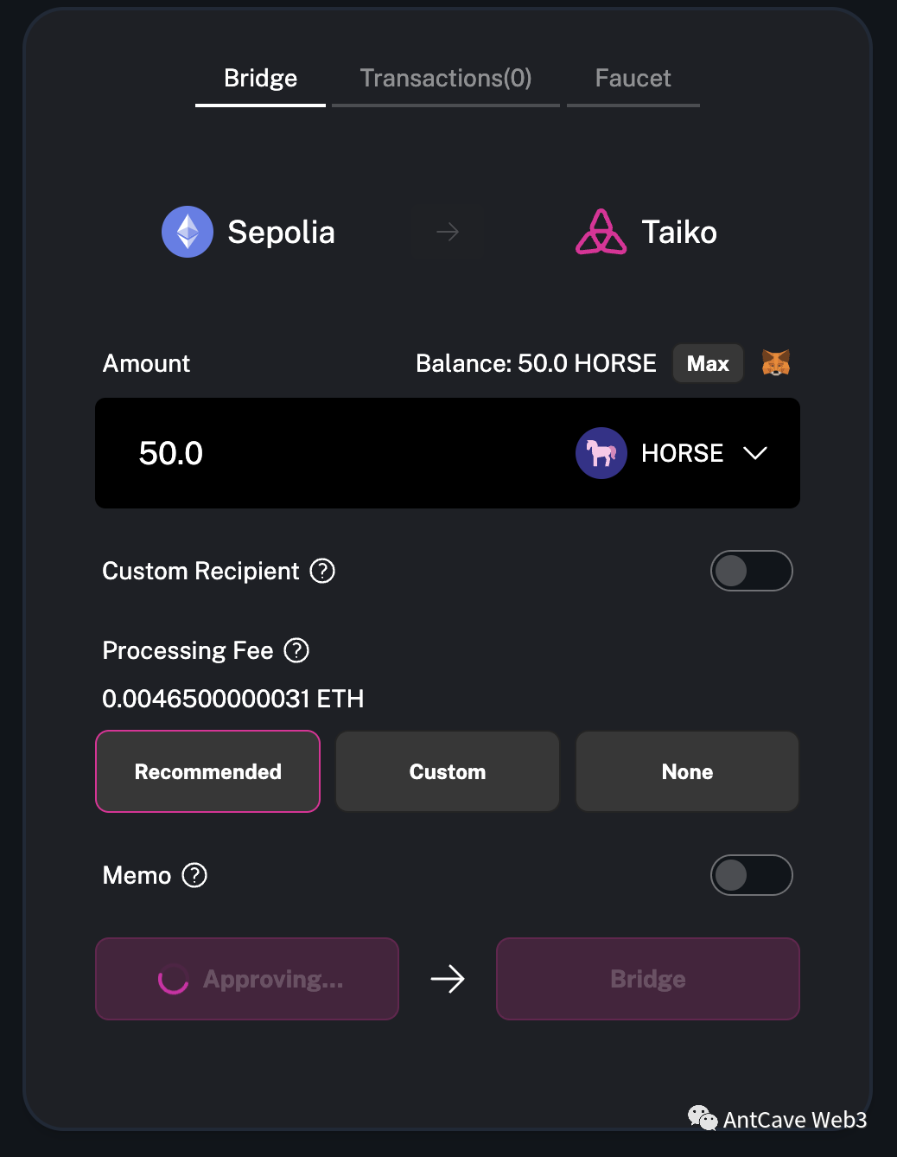
Task: Turn on the Memo toggle
Action: pyautogui.click(x=751, y=875)
